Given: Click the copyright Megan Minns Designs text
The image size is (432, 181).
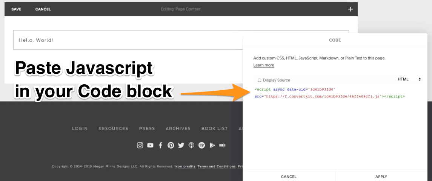Looking at the screenshot, I should 112,166.
